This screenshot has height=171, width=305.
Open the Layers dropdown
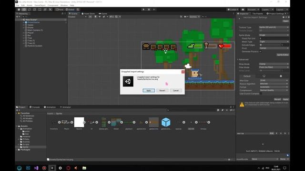pos(267,9)
